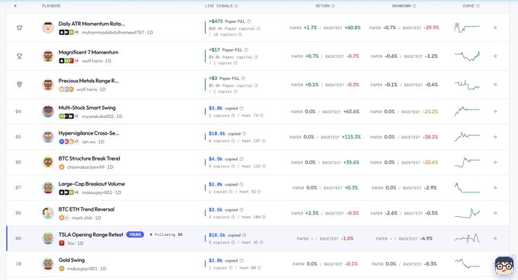The image size is (518, 280).
Task: Click the BTC ETH Trend Reversal curve sparkline
Action: click(467, 213)
